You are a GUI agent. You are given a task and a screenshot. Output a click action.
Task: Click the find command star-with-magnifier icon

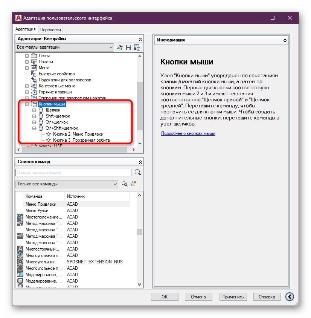[x=125, y=184]
